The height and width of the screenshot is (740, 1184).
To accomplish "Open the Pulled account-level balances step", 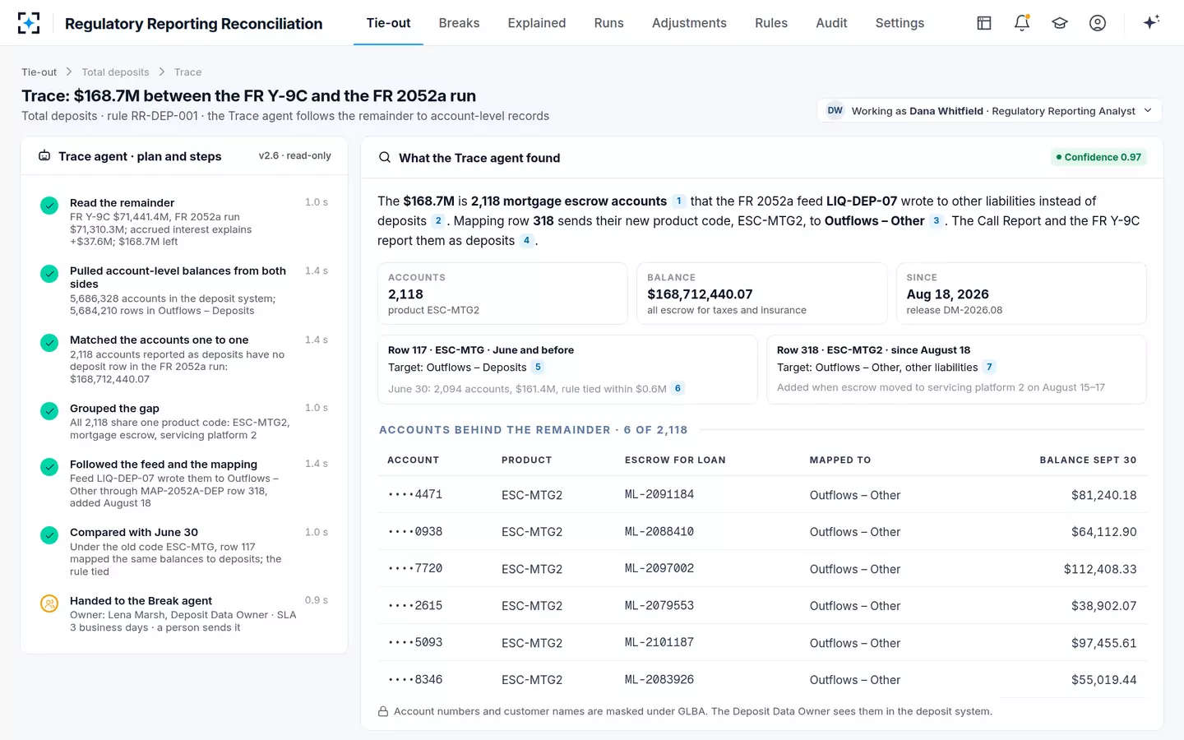I will (x=184, y=290).
